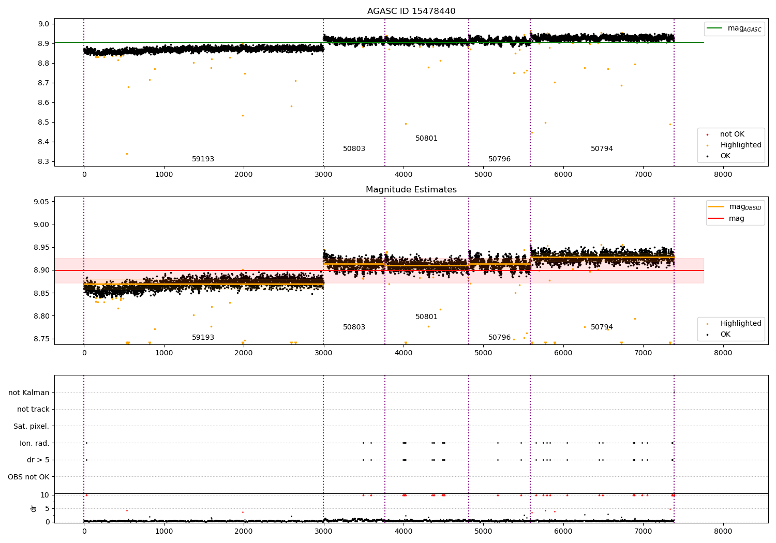Select 'OK' legend entry in AGASC ID plot

(725, 156)
